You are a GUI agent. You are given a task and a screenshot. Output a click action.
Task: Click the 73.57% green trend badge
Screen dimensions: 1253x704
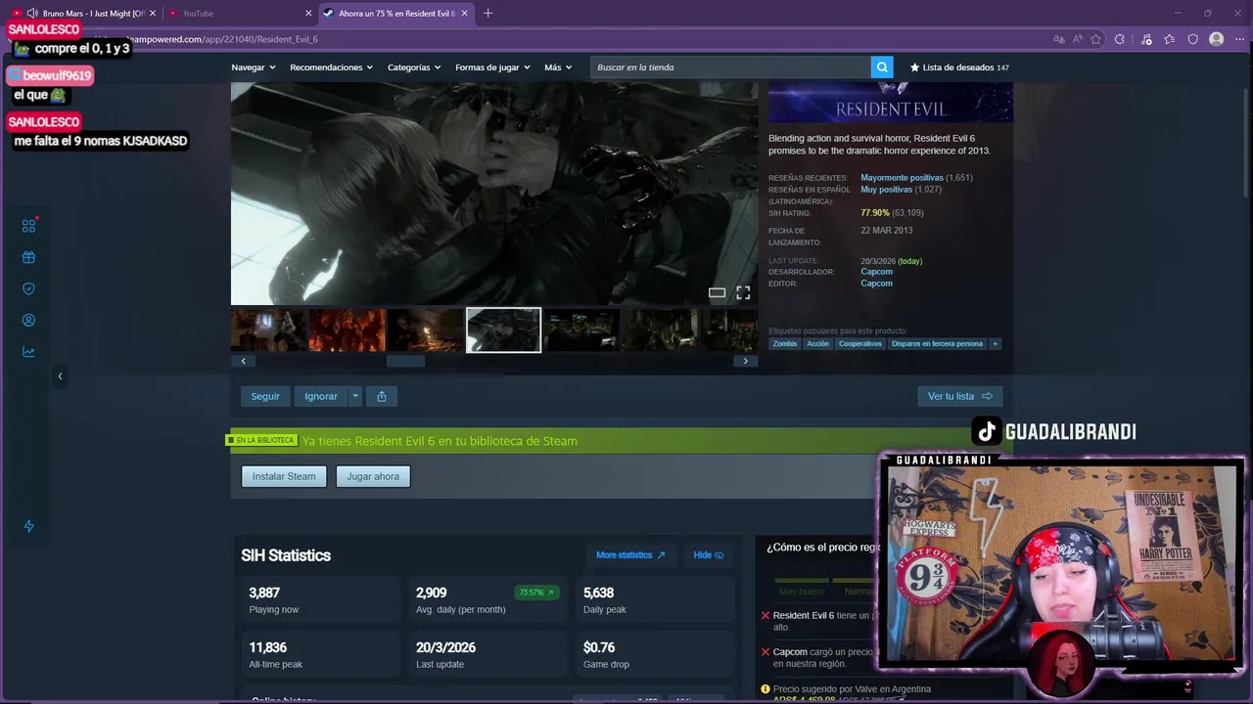536,593
